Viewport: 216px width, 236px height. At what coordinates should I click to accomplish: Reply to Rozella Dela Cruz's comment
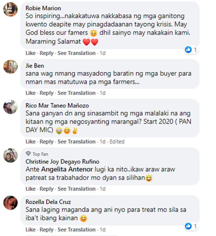46,230
